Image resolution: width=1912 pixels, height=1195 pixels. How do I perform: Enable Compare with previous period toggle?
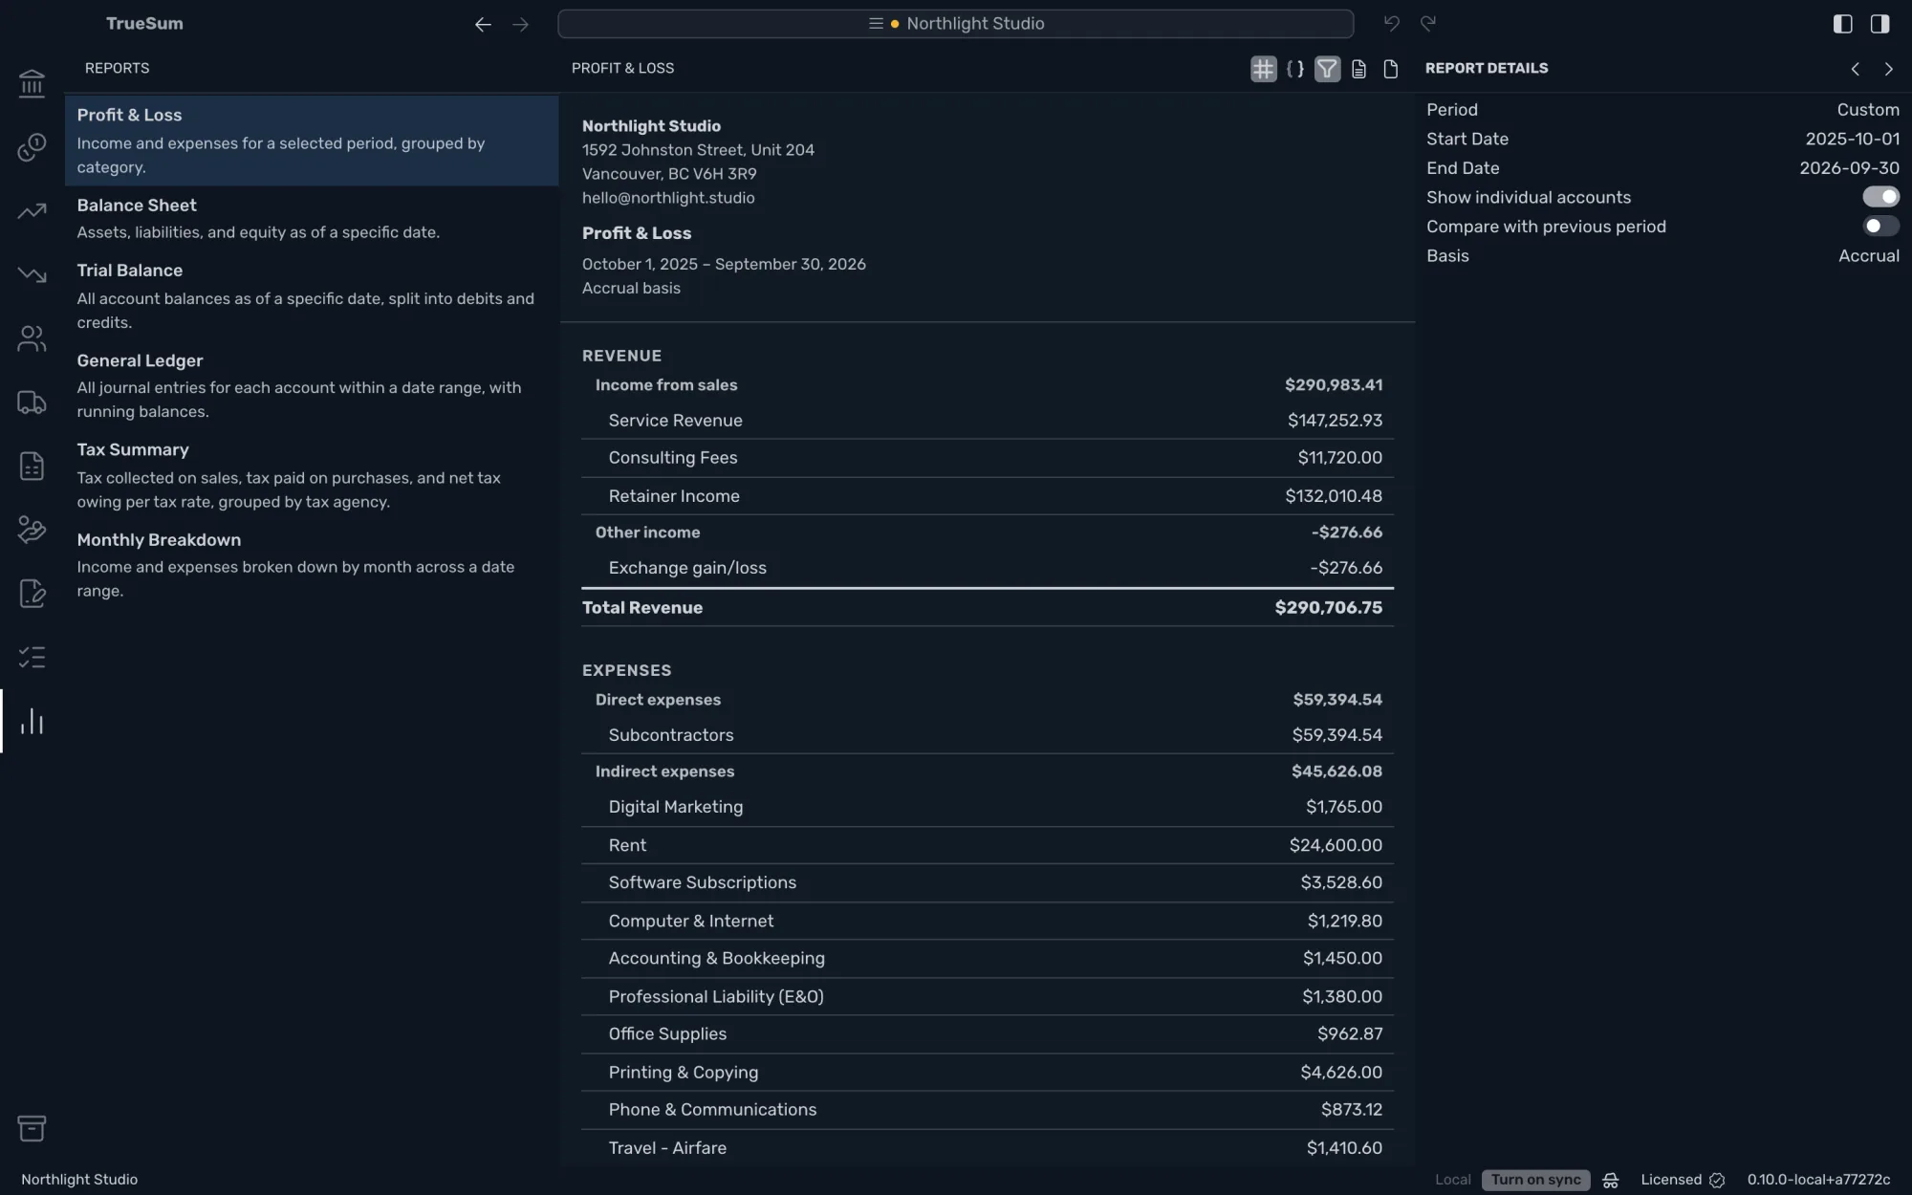tap(1880, 227)
